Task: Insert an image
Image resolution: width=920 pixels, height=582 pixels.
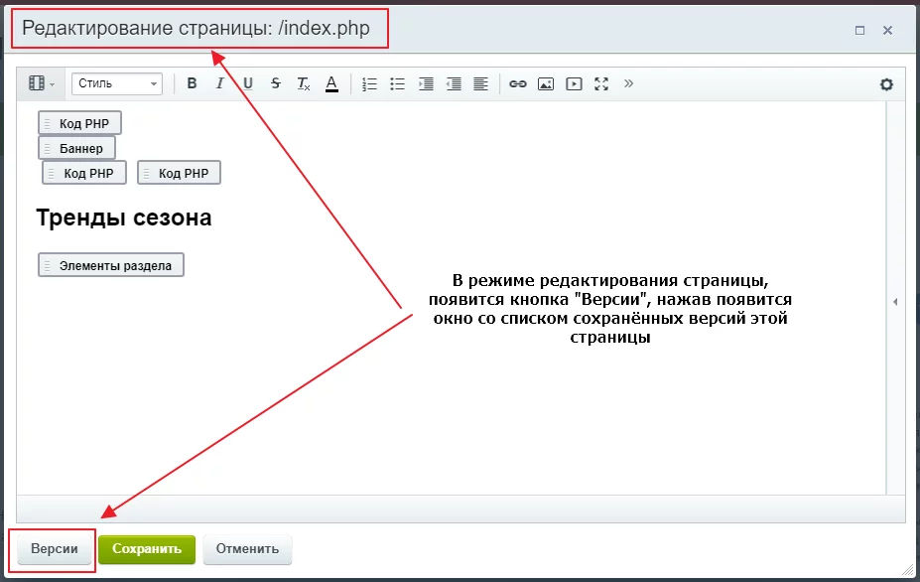Action: coord(545,84)
